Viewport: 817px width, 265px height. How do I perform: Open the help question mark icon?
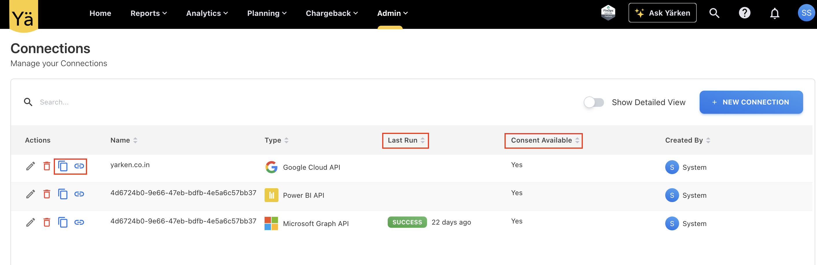click(x=744, y=13)
